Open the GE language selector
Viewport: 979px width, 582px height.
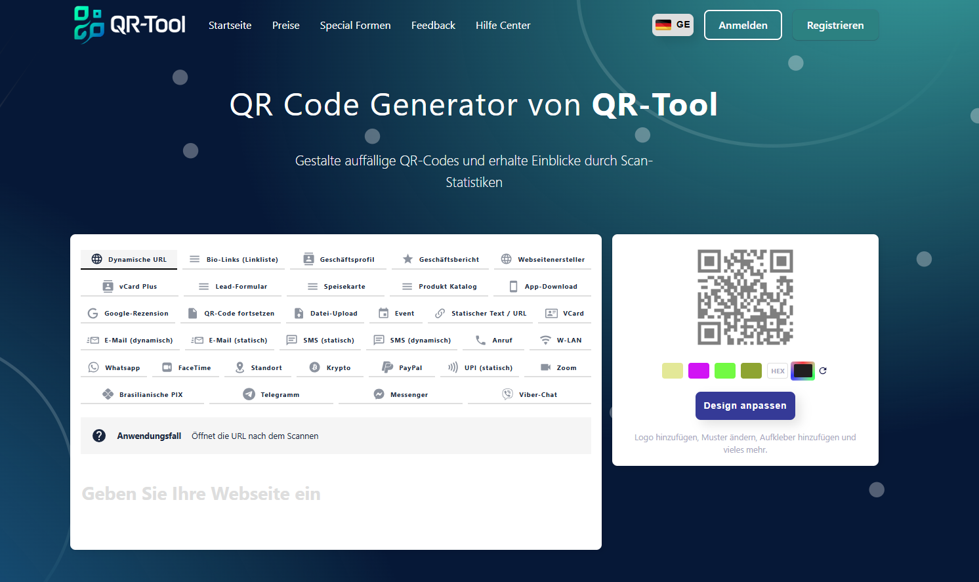pyautogui.click(x=673, y=24)
